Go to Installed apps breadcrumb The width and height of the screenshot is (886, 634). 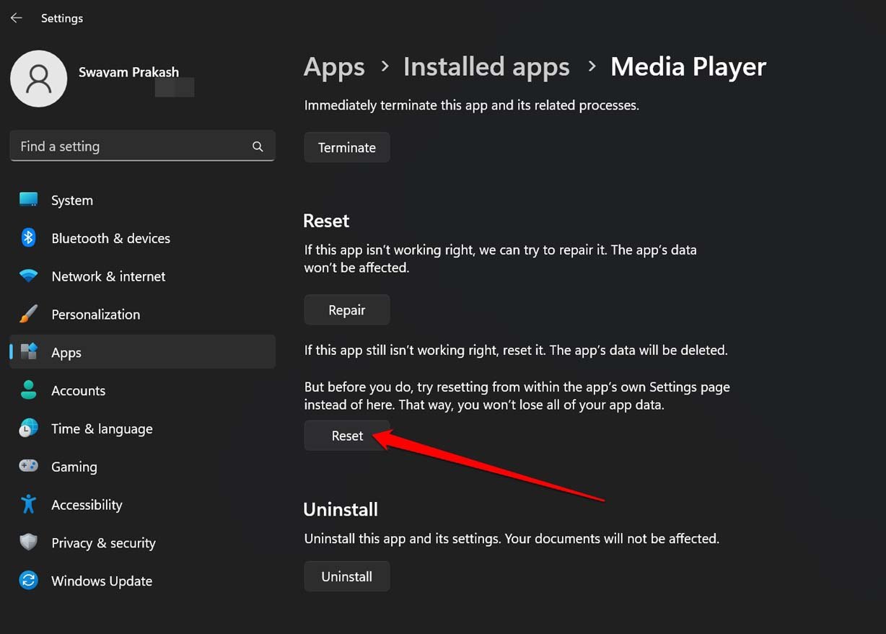pos(486,67)
